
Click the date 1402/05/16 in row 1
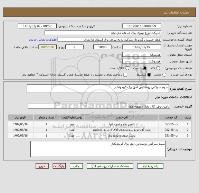click(x=20, y=124)
